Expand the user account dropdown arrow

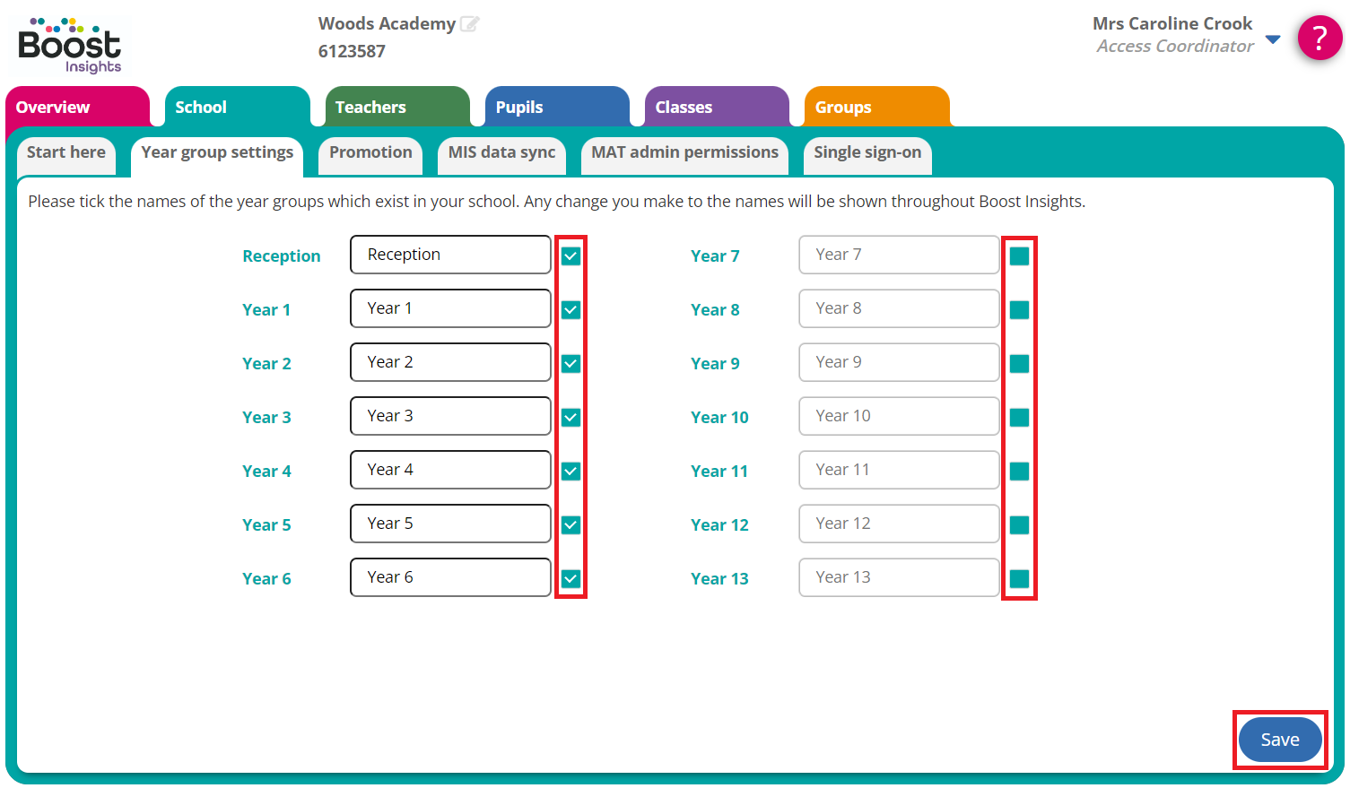coord(1272,39)
